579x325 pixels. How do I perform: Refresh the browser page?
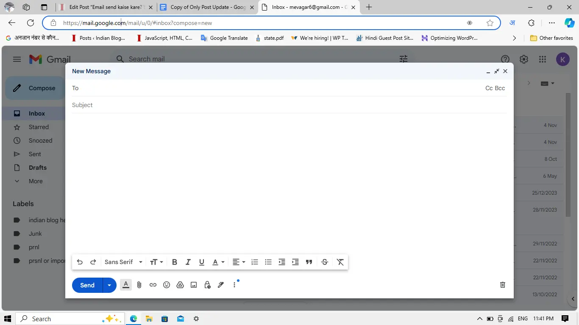(x=31, y=23)
